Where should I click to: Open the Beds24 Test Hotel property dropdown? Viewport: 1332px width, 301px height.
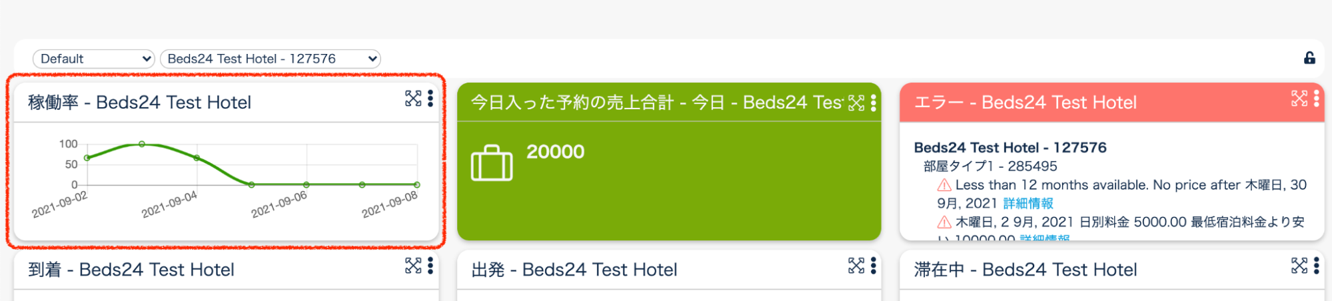[270, 59]
